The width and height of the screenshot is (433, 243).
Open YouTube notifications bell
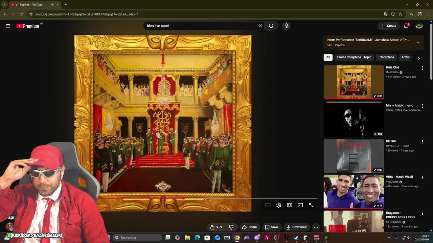coord(406,26)
